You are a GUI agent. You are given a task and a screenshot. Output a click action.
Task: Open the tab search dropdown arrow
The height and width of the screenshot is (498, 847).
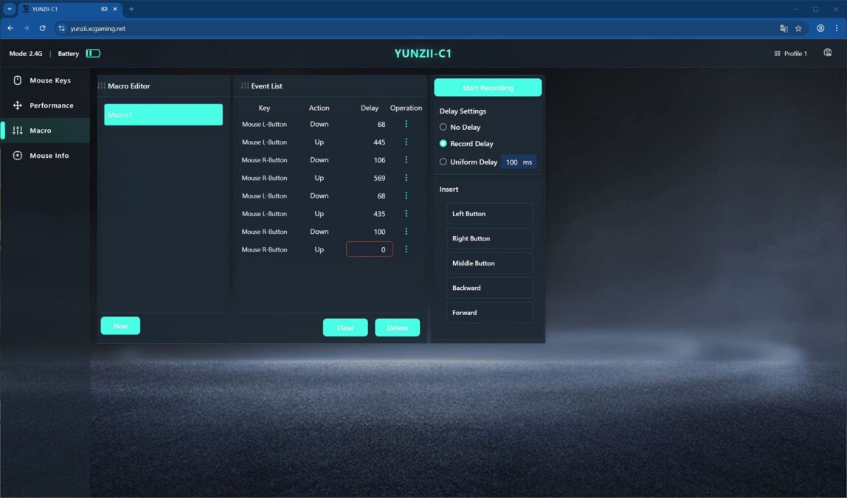(x=9, y=9)
